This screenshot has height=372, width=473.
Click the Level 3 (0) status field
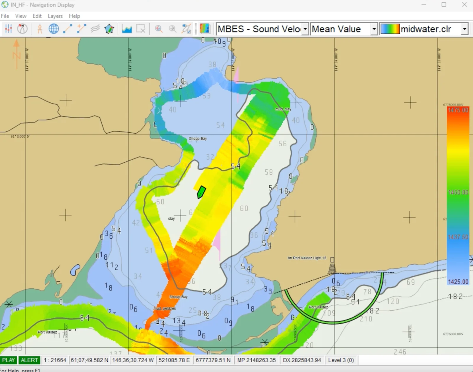341,360
